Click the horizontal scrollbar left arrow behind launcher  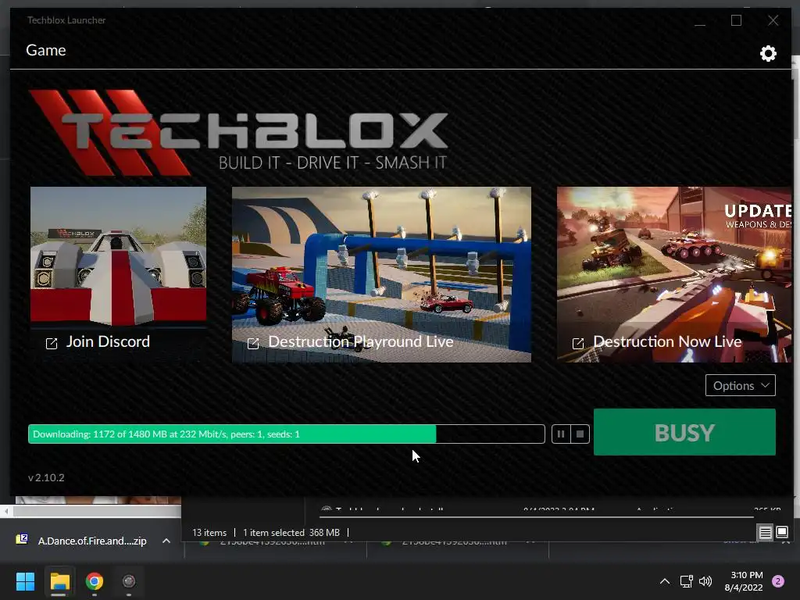point(5,511)
